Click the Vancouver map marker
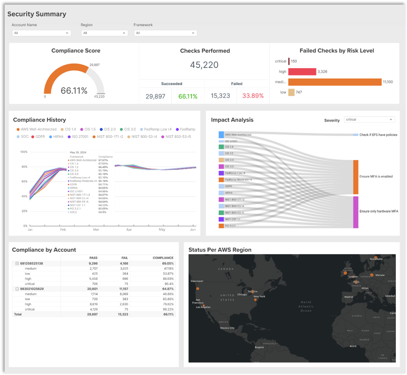Screen dimensions: 407x375 [198, 288]
